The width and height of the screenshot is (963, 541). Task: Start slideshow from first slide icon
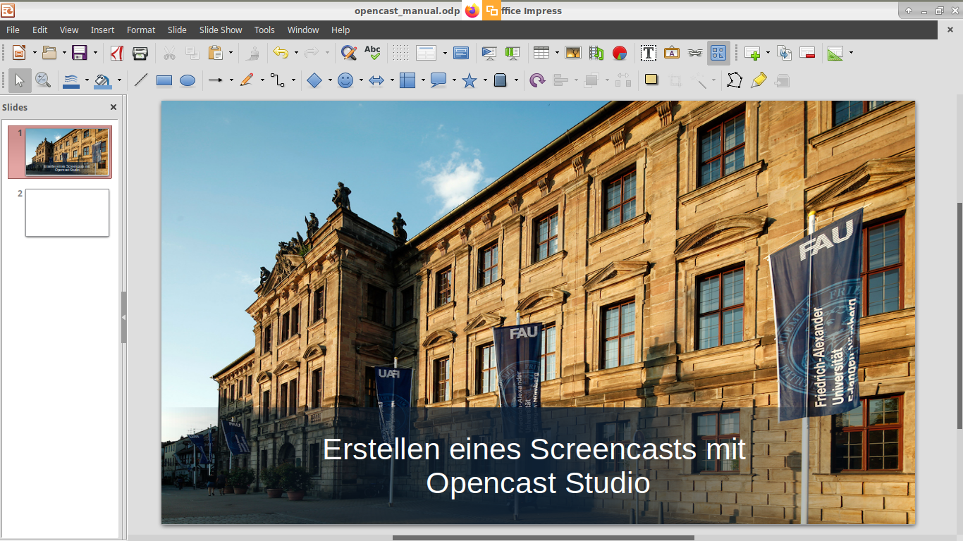click(489, 53)
